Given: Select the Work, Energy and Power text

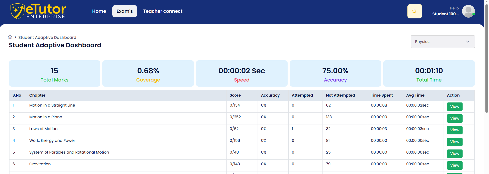Looking at the screenshot, I should [x=52, y=141].
